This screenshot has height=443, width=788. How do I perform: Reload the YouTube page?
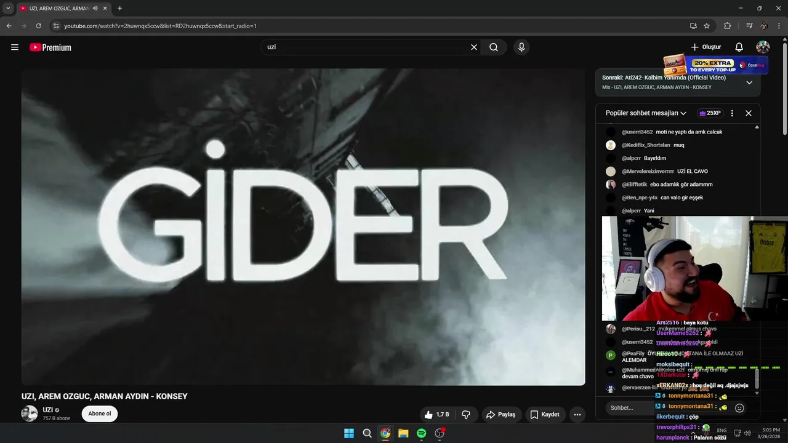(x=38, y=26)
